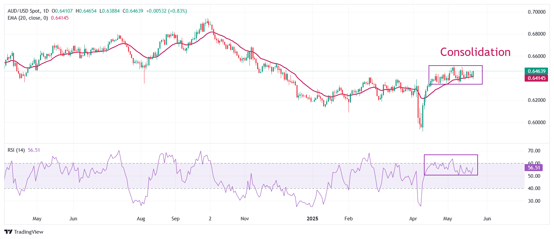The width and height of the screenshot is (554, 239).
Task: Click the change value +0.00532 (+0.83%)
Action: [166, 11]
